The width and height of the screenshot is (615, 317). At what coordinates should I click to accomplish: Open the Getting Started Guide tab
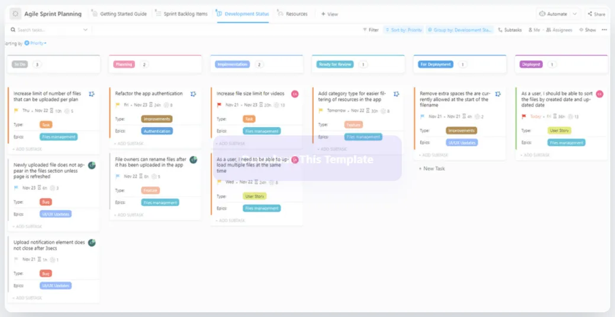tap(119, 14)
